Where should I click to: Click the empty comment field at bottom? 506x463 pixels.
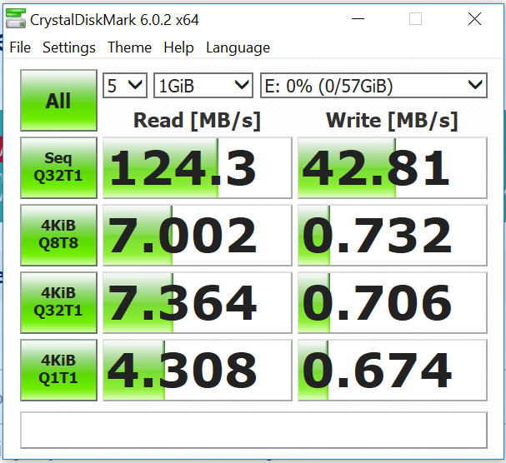(x=253, y=430)
